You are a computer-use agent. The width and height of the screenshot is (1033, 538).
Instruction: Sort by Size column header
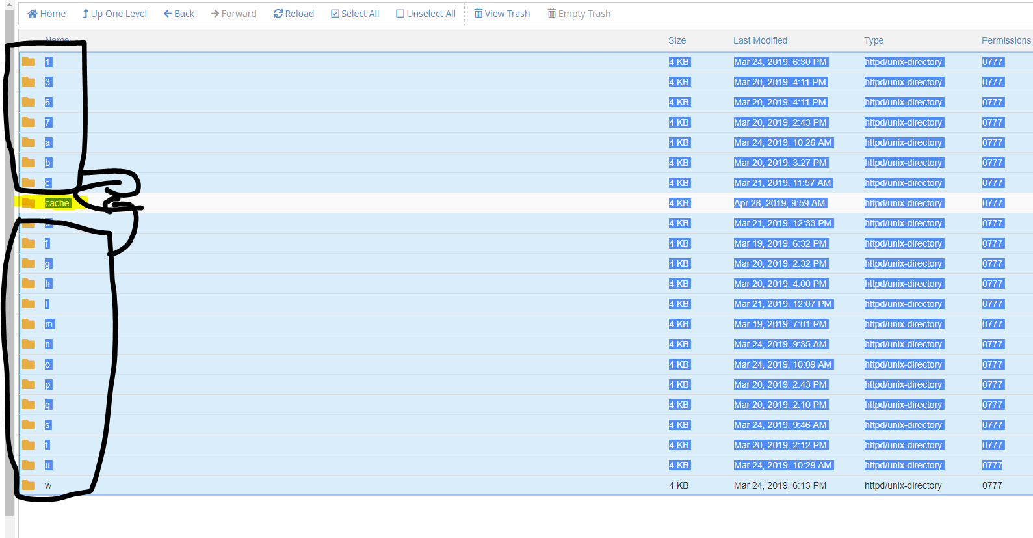click(x=677, y=40)
